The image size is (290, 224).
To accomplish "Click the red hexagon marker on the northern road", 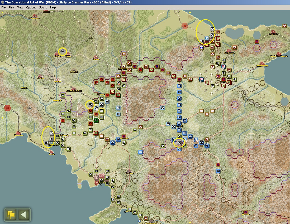I will click(185, 26).
